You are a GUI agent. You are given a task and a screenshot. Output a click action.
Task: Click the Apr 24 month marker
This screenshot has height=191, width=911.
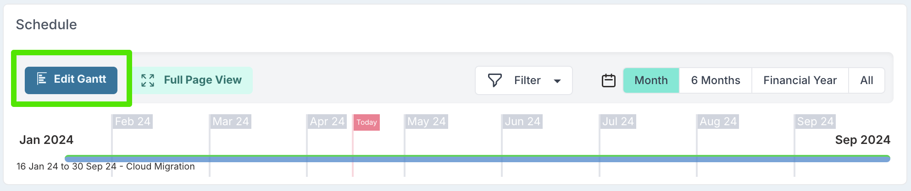tap(327, 122)
